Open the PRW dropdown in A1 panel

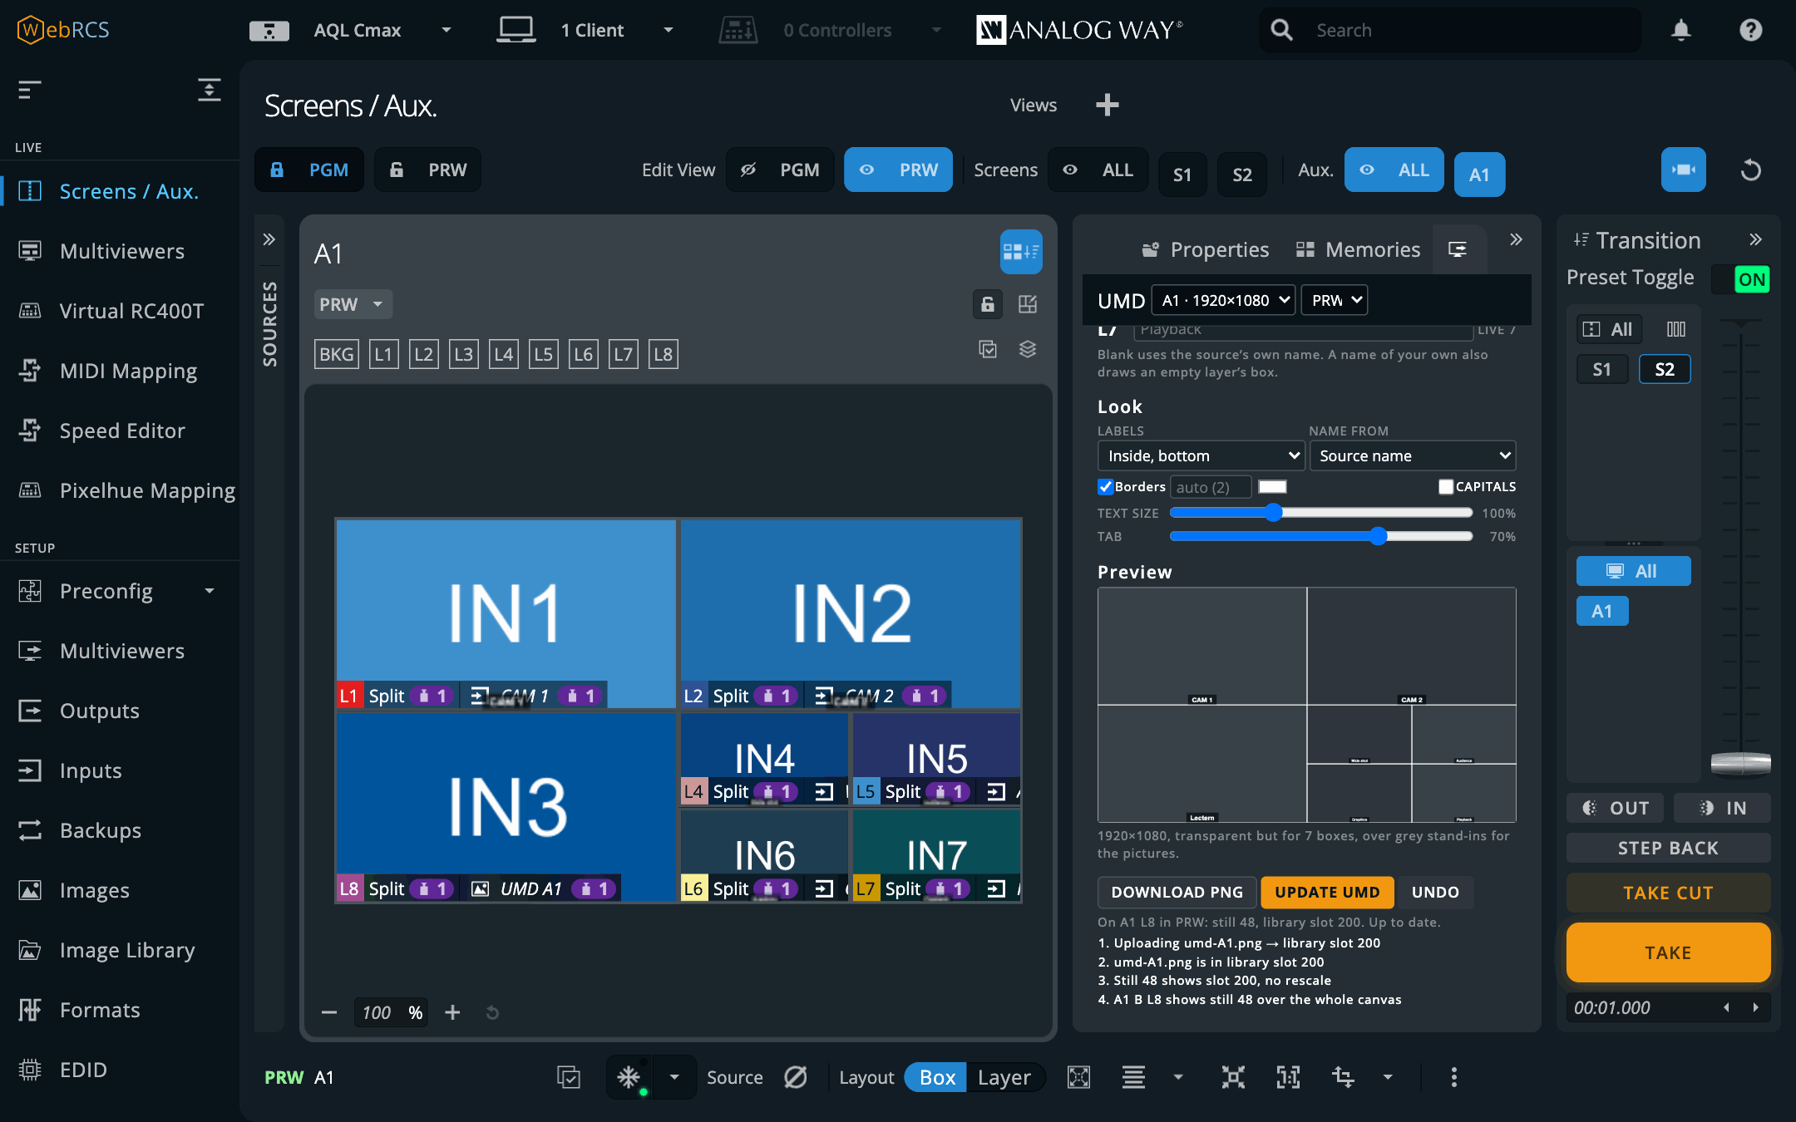click(x=353, y=304)
